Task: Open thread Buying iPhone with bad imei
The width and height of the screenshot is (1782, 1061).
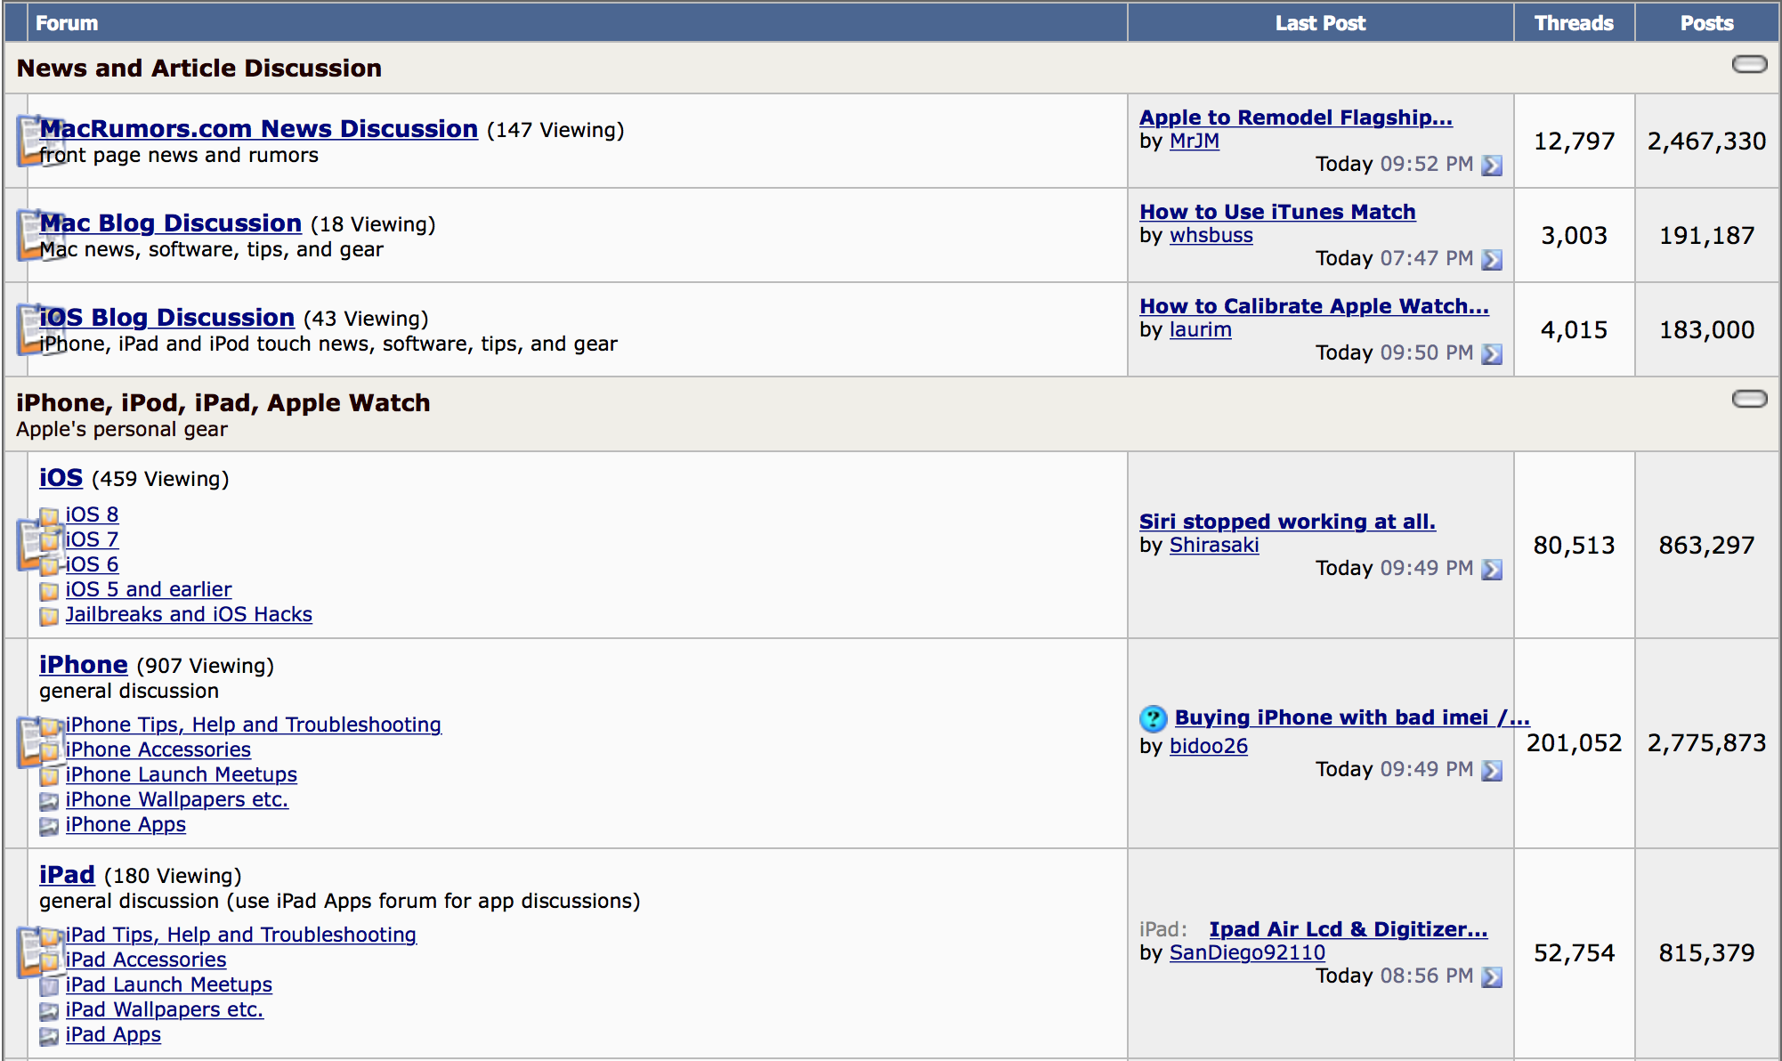Action: (x=1352, y=717)
